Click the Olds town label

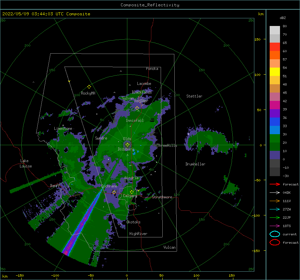pos(127,139)
